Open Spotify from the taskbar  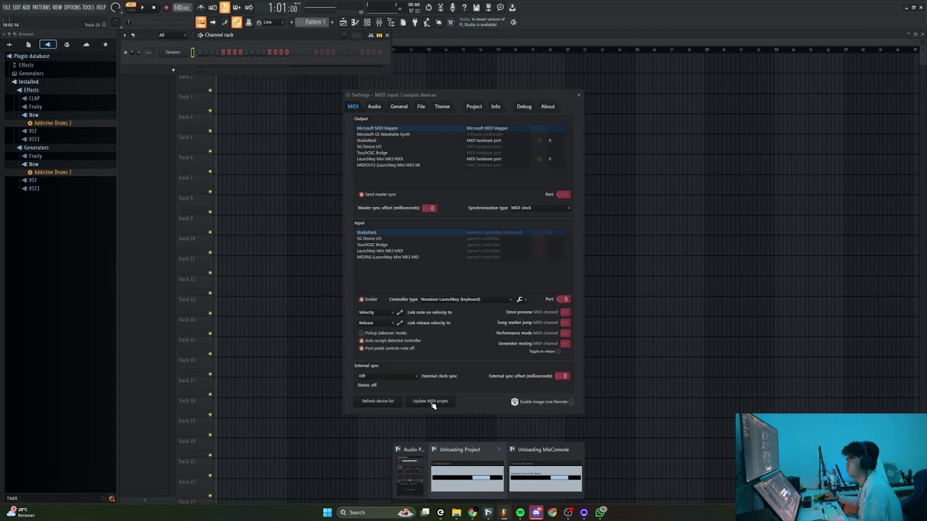520,512
